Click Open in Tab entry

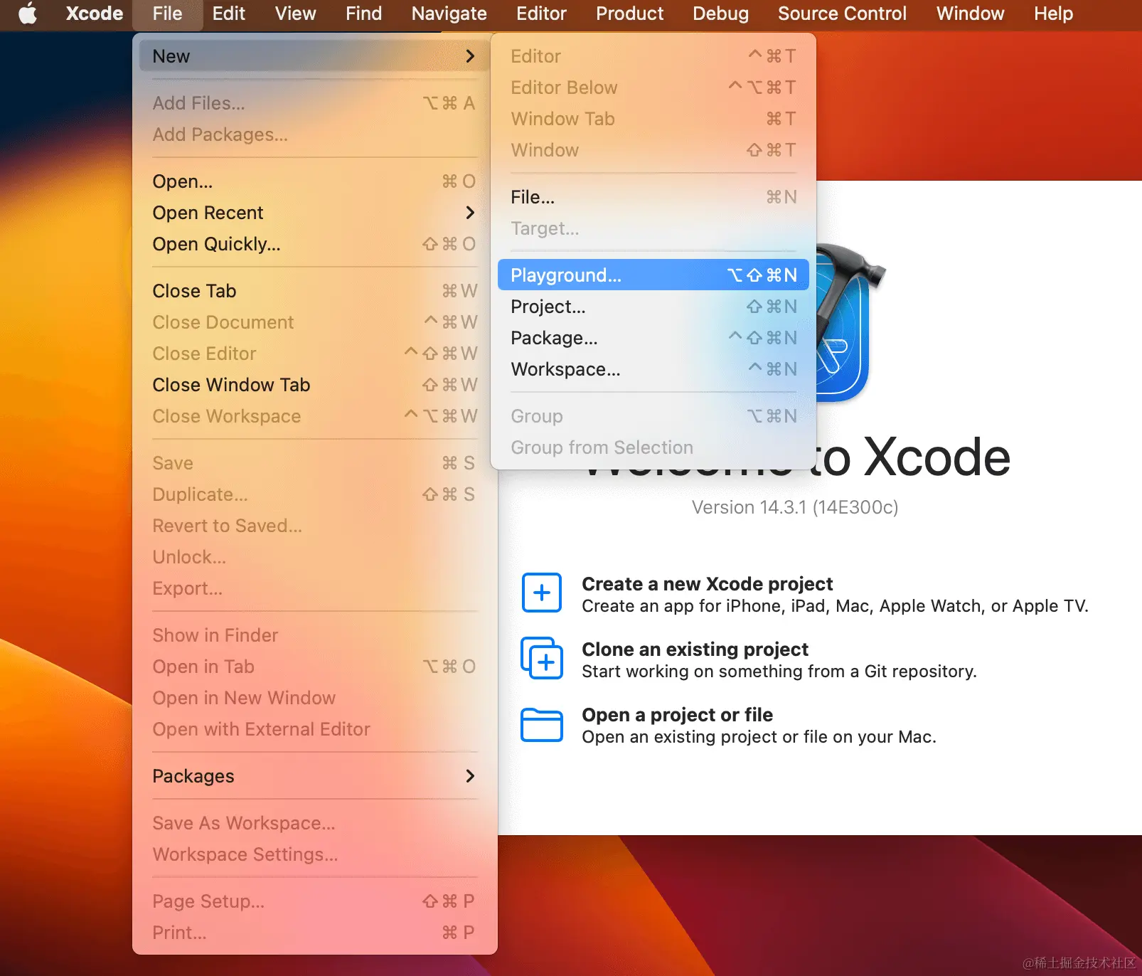click(314, 667)
